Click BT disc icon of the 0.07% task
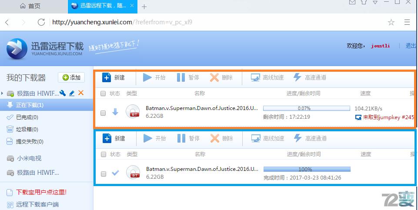The image size is (418, 210). [133, 111]
